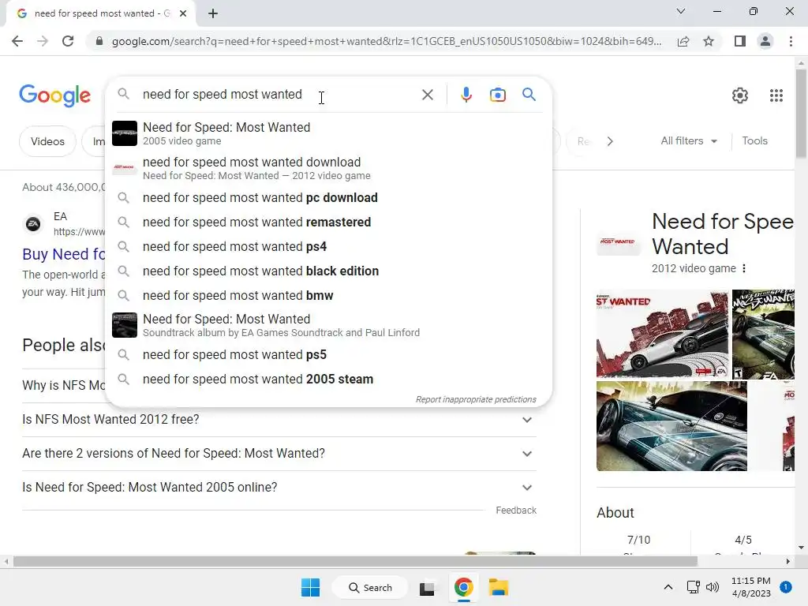Expand 'Are there 2 versions of Need for Speed' question

279,454
